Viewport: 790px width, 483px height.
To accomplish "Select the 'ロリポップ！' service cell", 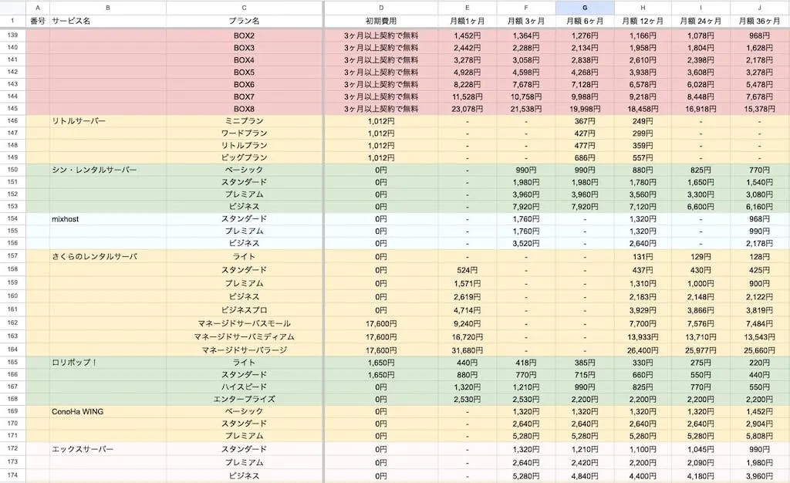I will (x=108, y=362).
